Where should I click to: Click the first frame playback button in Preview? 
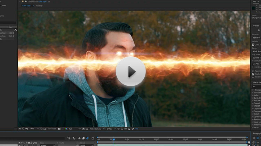coord(259,30)
